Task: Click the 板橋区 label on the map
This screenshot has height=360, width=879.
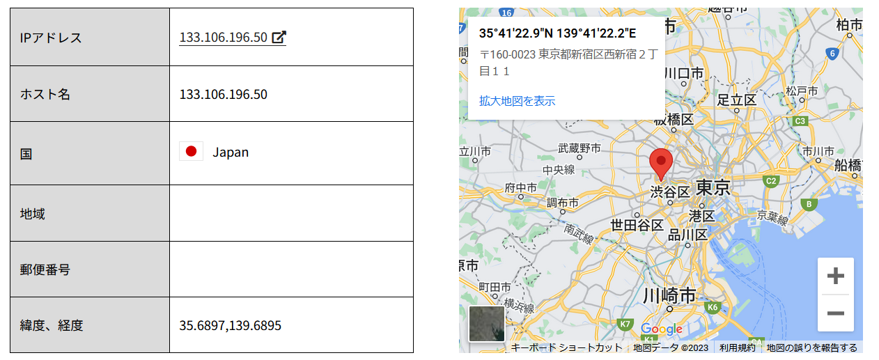Action: (x=674, y=119)
